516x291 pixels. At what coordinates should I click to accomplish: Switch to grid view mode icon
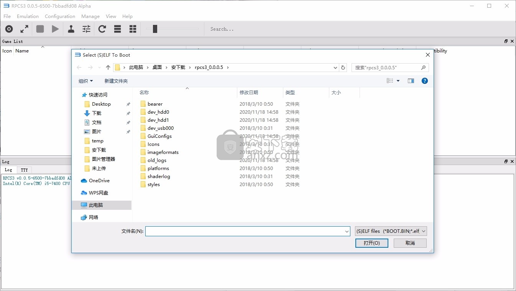(133, 29)
